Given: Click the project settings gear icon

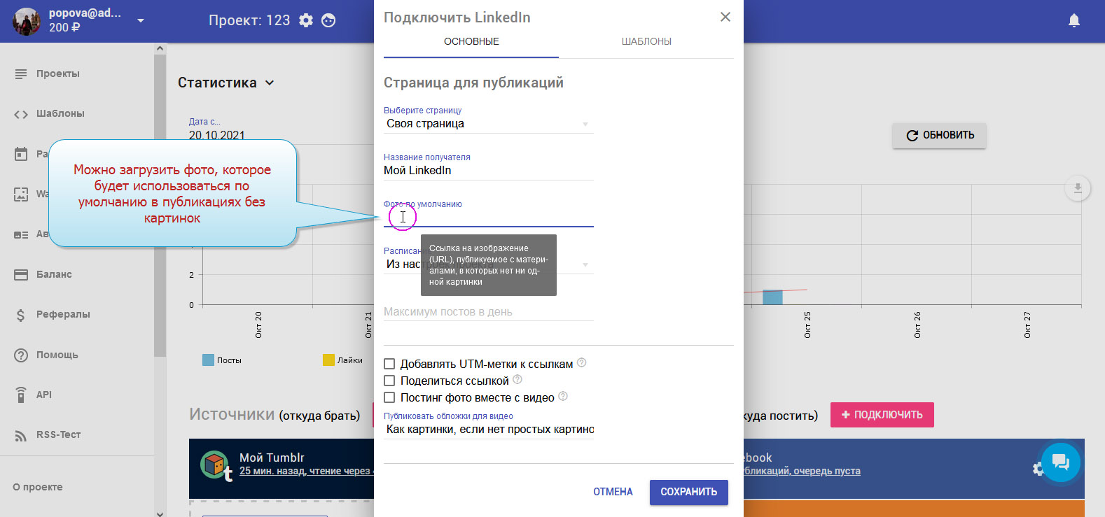Looking at the screenshot, I should pos(306,20).
